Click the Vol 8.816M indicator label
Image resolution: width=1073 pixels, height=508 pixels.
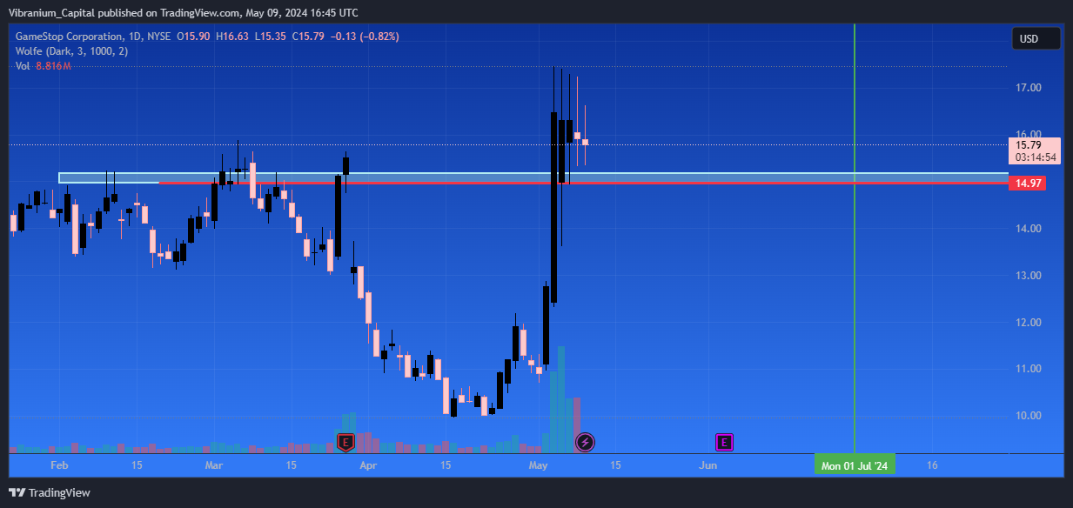[x=44, y=66]
